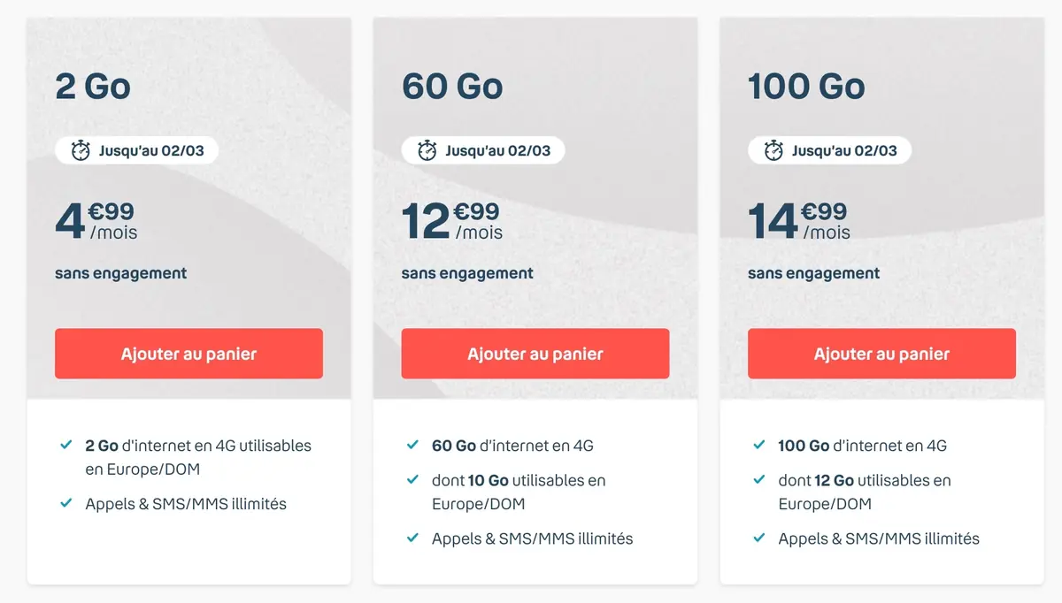This screenshot has width=1062, height=603.
Task: Click Appels & SMS/MMS illimités on the 2 Go card
Action: (x=186, y=504)
